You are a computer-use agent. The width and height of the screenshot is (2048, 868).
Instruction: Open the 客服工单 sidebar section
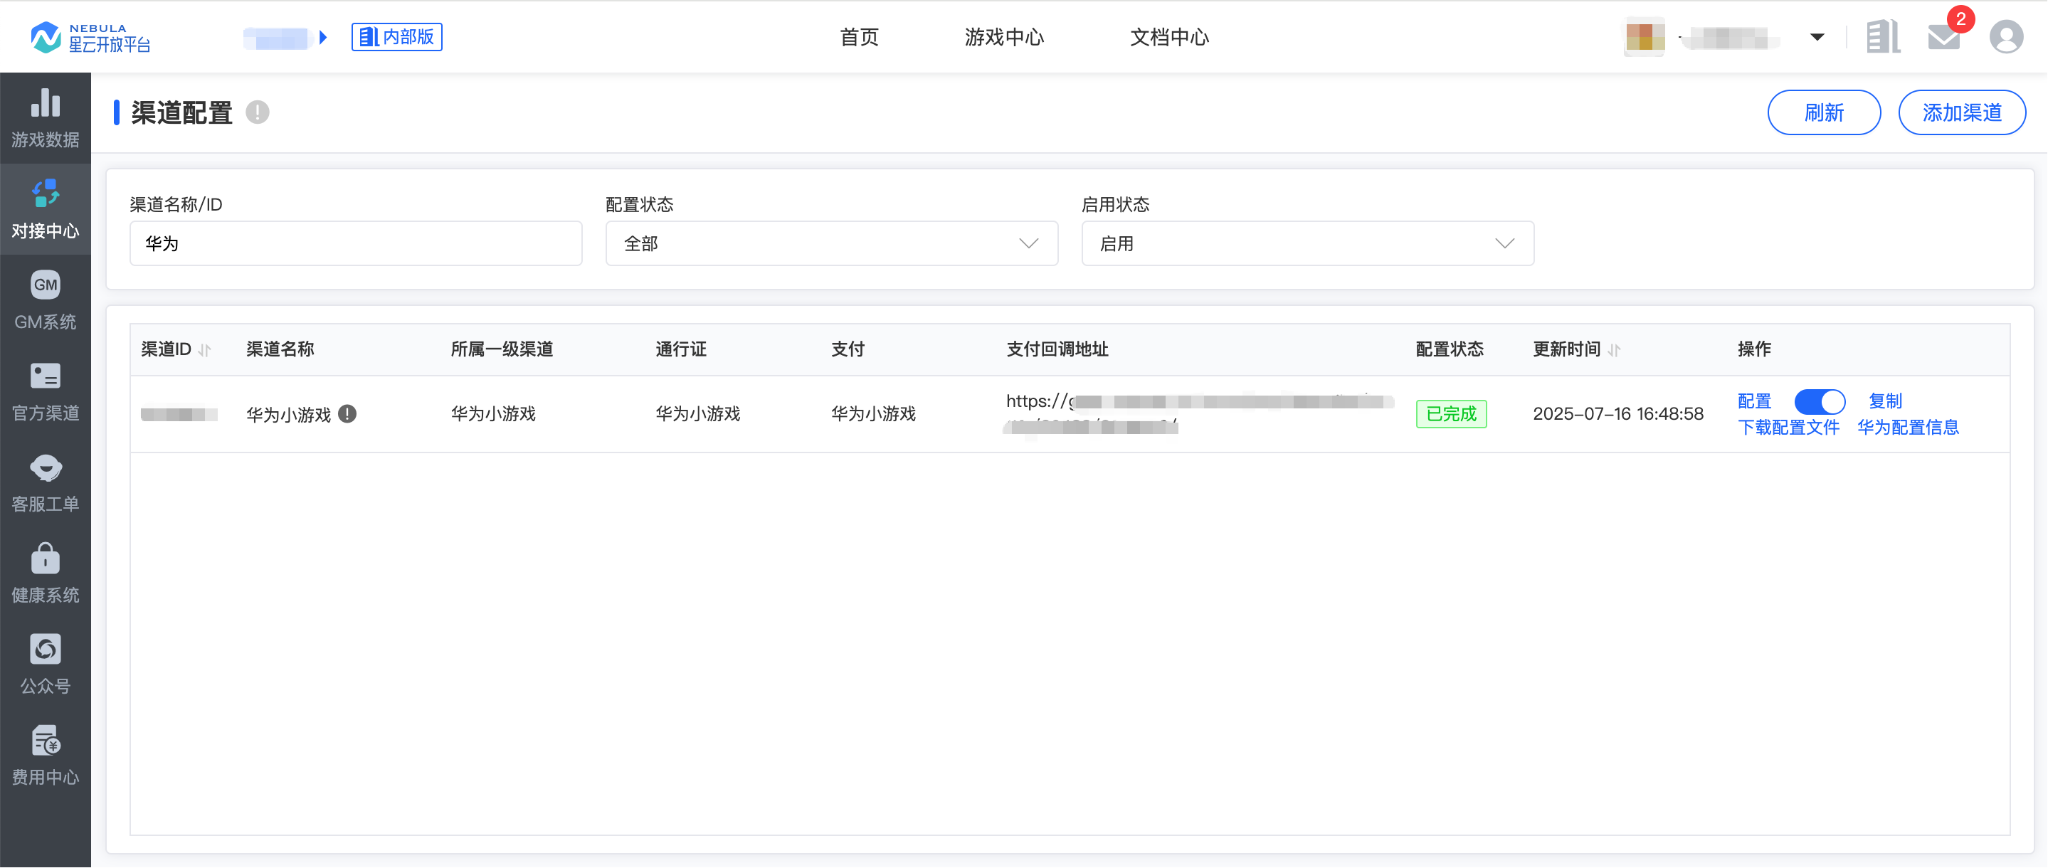pos(46,482)
